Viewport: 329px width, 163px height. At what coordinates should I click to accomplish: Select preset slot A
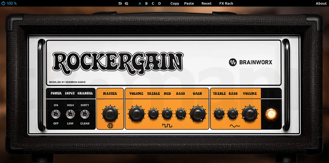(140, 3)
